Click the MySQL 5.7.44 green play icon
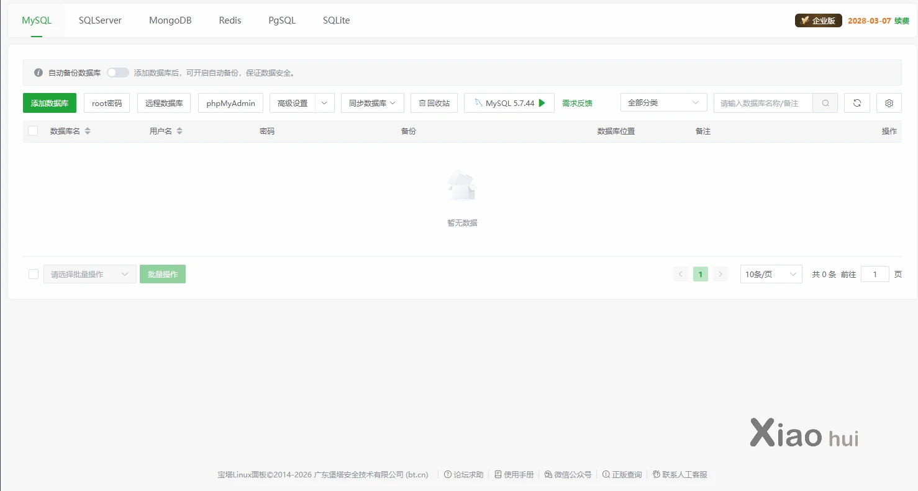918x491 pixels. 542,103
